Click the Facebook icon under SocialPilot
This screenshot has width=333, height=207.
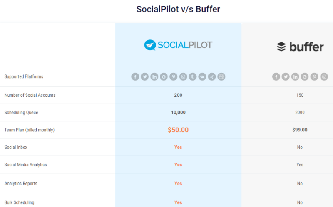[x=135, y=76]
